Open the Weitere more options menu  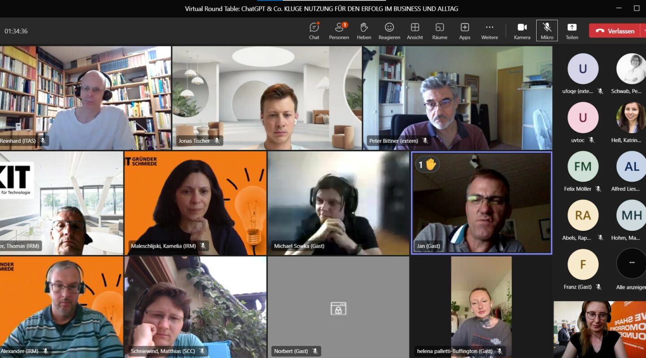489,31
